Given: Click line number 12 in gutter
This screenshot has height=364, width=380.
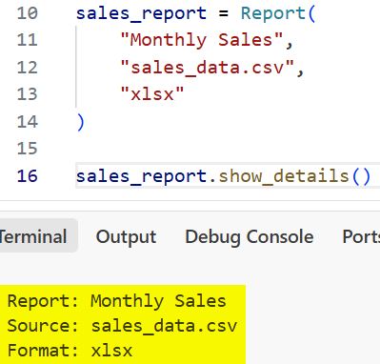Looking at the screenshot, I should coord(28,68).
